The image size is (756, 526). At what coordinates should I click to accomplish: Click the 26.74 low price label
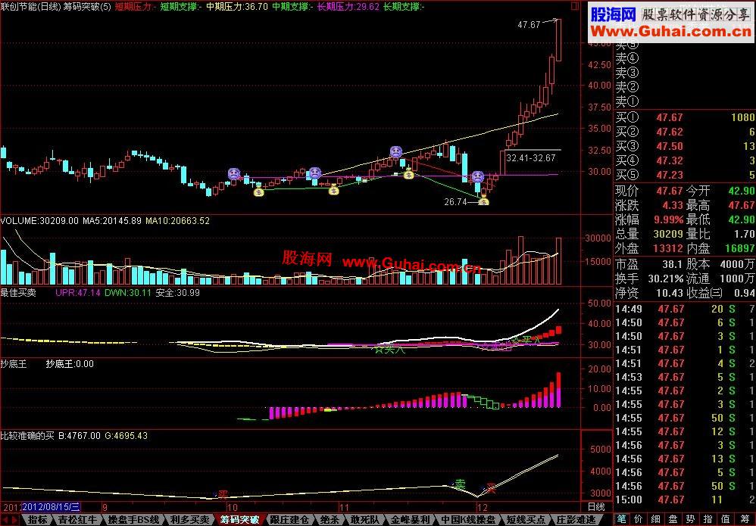(455, 202)
